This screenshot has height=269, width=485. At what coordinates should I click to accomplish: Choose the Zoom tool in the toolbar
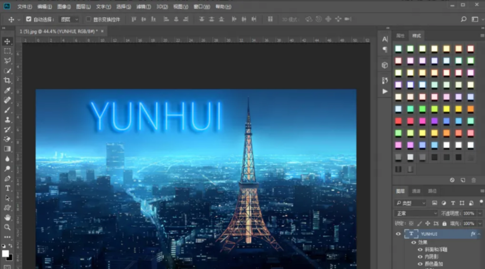coord(8,227)
